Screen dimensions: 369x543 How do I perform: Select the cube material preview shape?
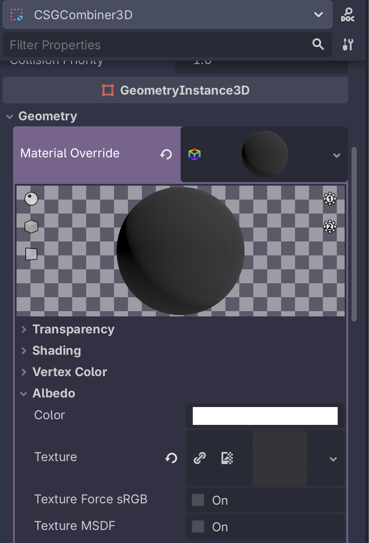tap(30, 226)
